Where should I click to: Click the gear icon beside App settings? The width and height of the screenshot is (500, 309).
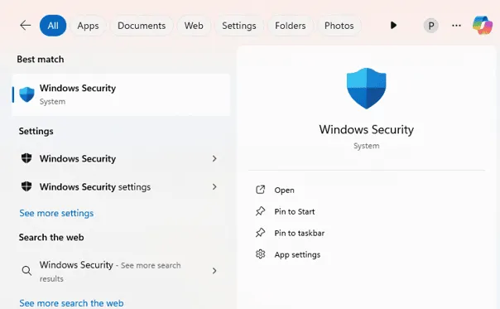(261, 254)
